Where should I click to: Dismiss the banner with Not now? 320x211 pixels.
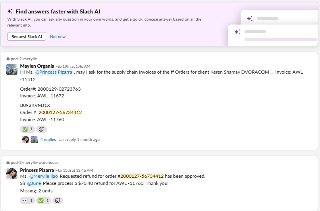58,36
